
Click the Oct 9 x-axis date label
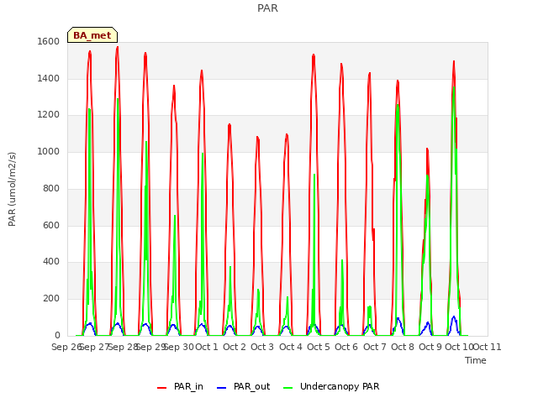tap(430, 347)
